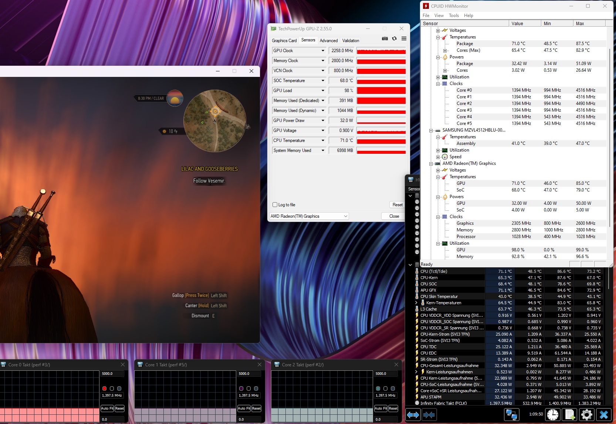Collapse CPU Clocks node listing Core #0
The width and height of the screenshot is (616, 424).
click(438, 84)
